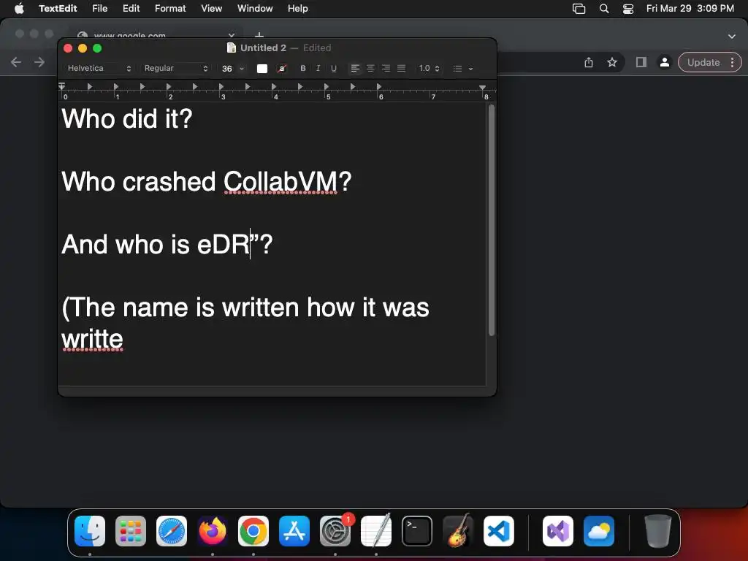The height and width of the screenshot is (561, 748).
Task: Open Spotlight search in menu bar
Action: pos(604,9)
